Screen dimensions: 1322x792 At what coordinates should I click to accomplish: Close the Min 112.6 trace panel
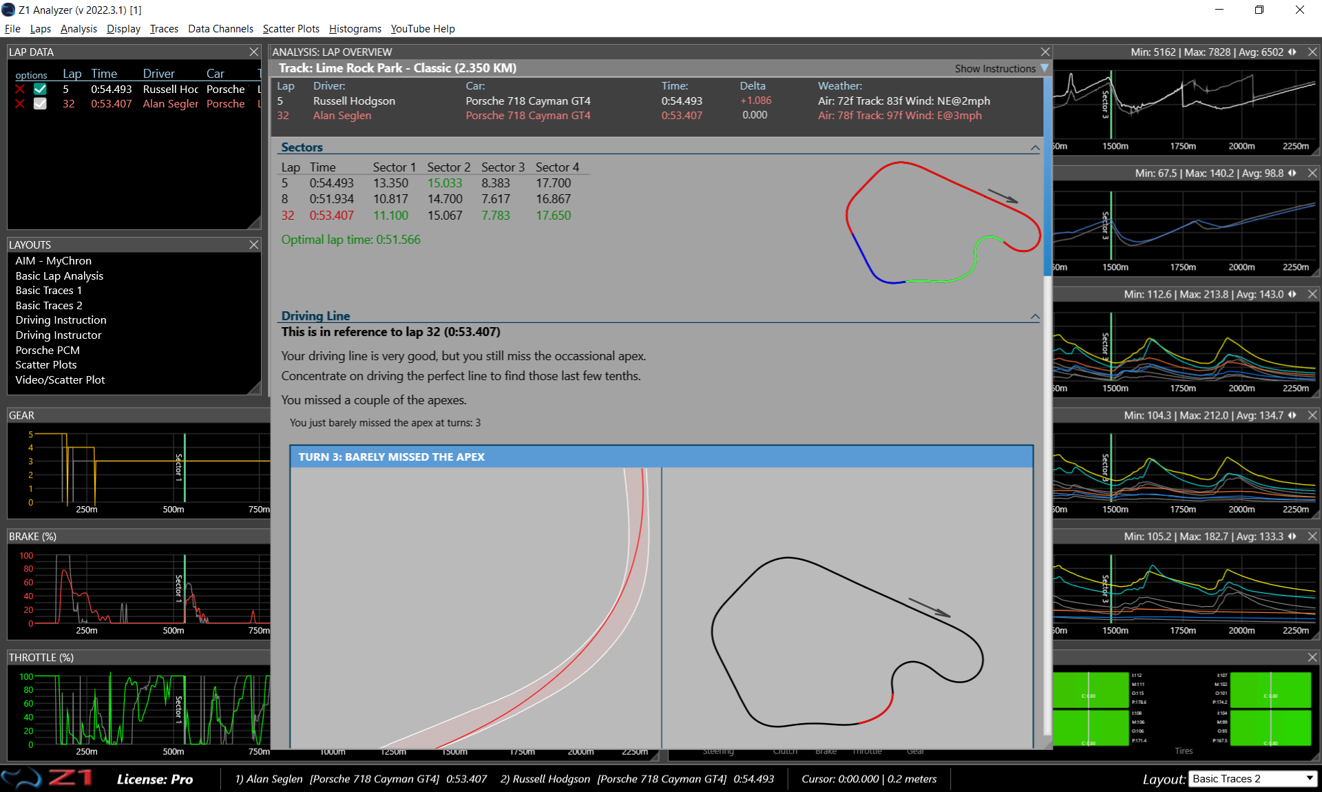(1312, 295)
